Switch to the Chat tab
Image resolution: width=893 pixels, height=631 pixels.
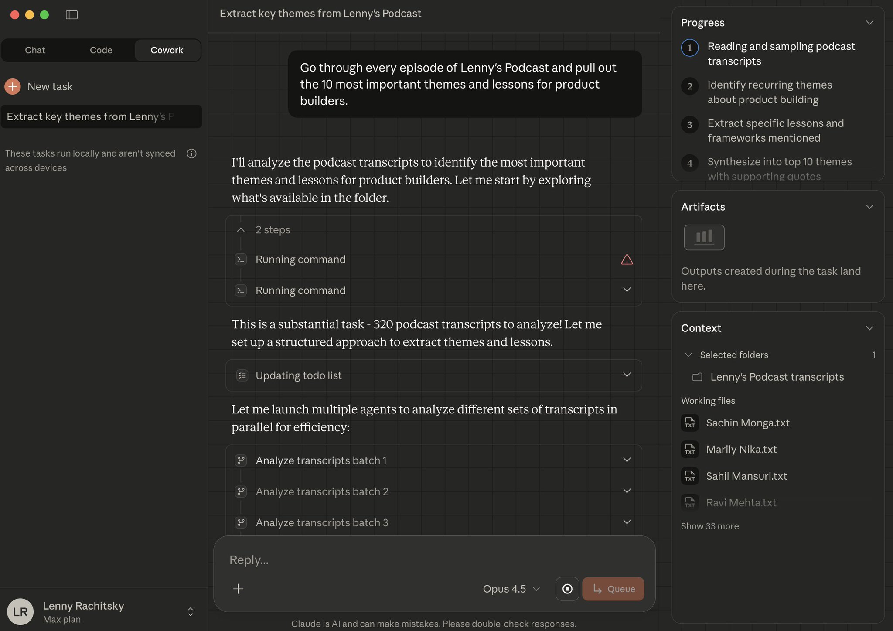pyautogui.click(x=35, y=50)
